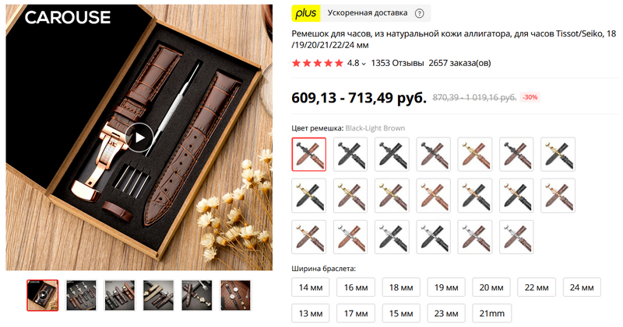
Task: Choose the 13 мм width option
Action: [x=311, y=313]
